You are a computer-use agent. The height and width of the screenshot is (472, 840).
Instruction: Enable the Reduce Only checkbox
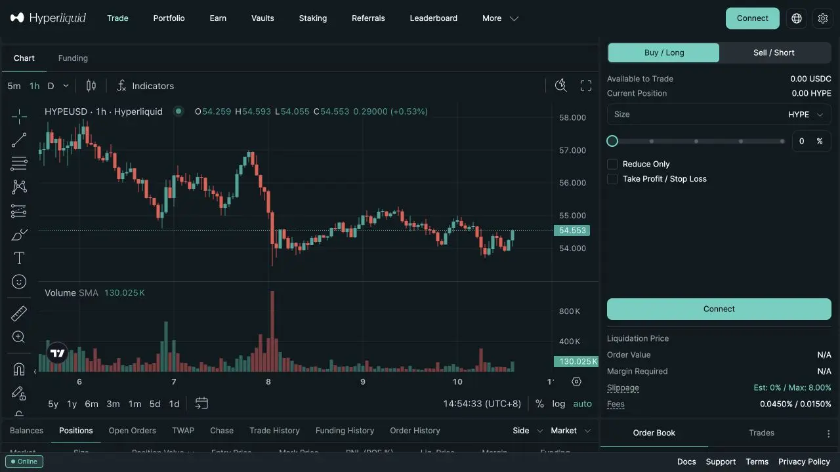(612, 164)
